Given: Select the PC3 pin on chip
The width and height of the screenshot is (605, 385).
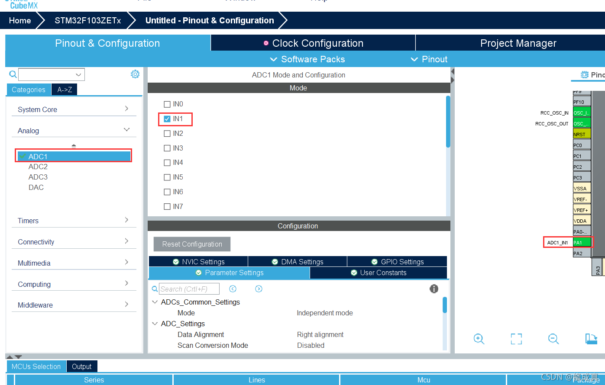Looking at the screenshot, I should tap(582, 177).
